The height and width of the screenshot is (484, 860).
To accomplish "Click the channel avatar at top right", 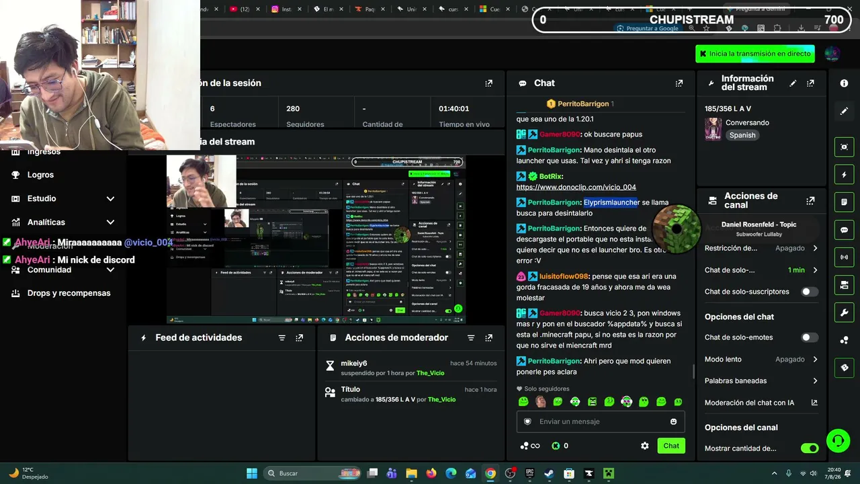I will [832, 54].
